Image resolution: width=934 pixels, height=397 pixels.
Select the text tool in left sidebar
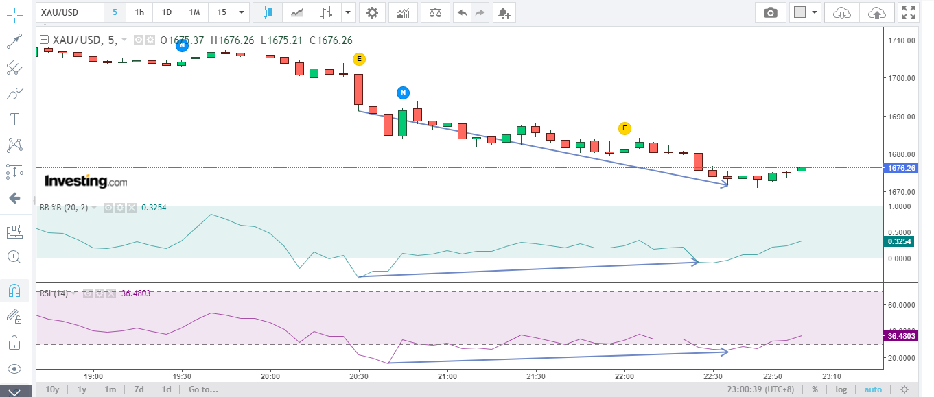click(14, 119)
